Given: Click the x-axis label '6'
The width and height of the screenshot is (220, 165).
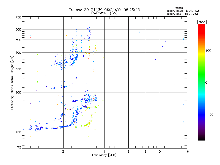Looking at the screenshot, I should tap(128, 152).
